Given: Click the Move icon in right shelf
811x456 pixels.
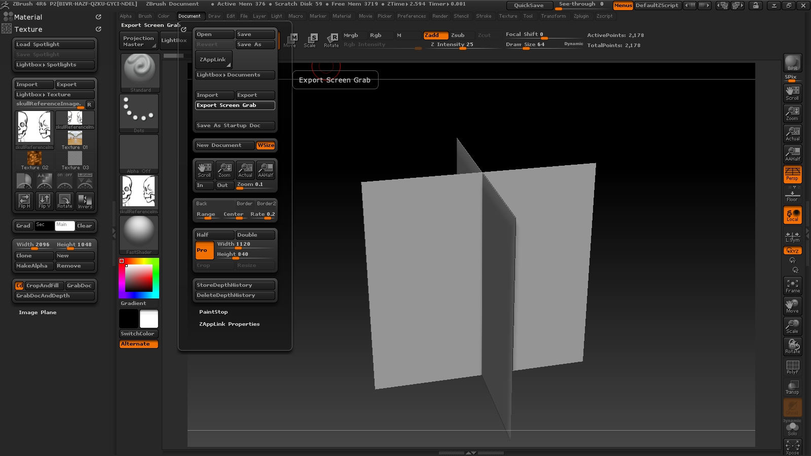Looking at the screenshot, I should pos(792,306).
